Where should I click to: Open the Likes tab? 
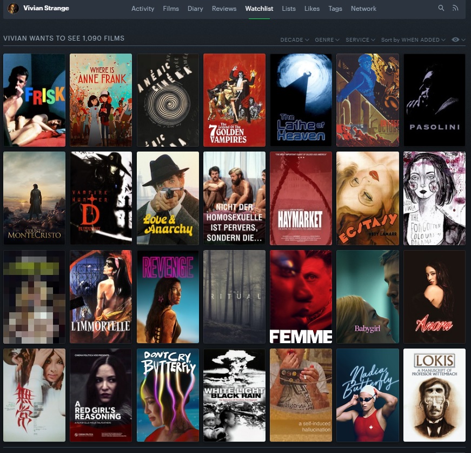[312, 9]
